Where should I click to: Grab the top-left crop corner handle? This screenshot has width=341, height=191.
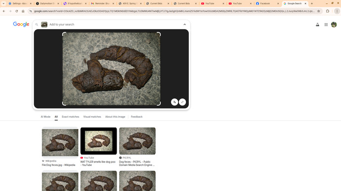[x=64, y=34]
